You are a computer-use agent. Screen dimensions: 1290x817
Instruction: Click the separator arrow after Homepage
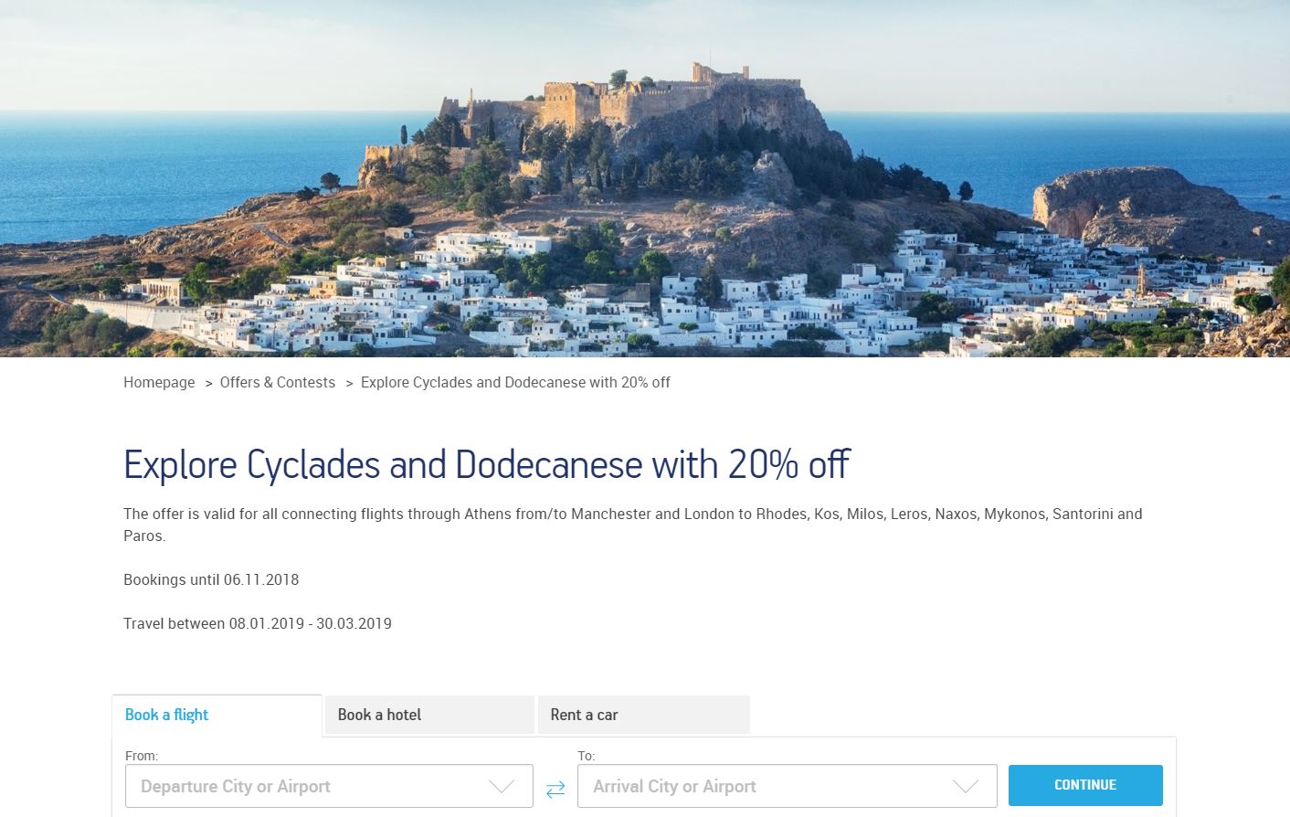tap(208, 383)
